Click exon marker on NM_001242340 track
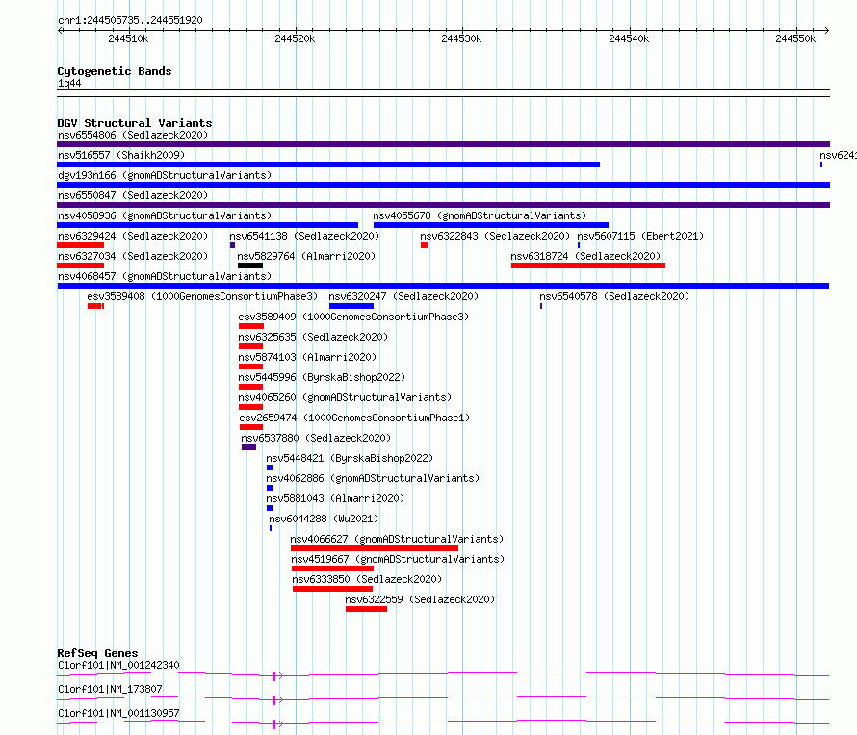 273,676
